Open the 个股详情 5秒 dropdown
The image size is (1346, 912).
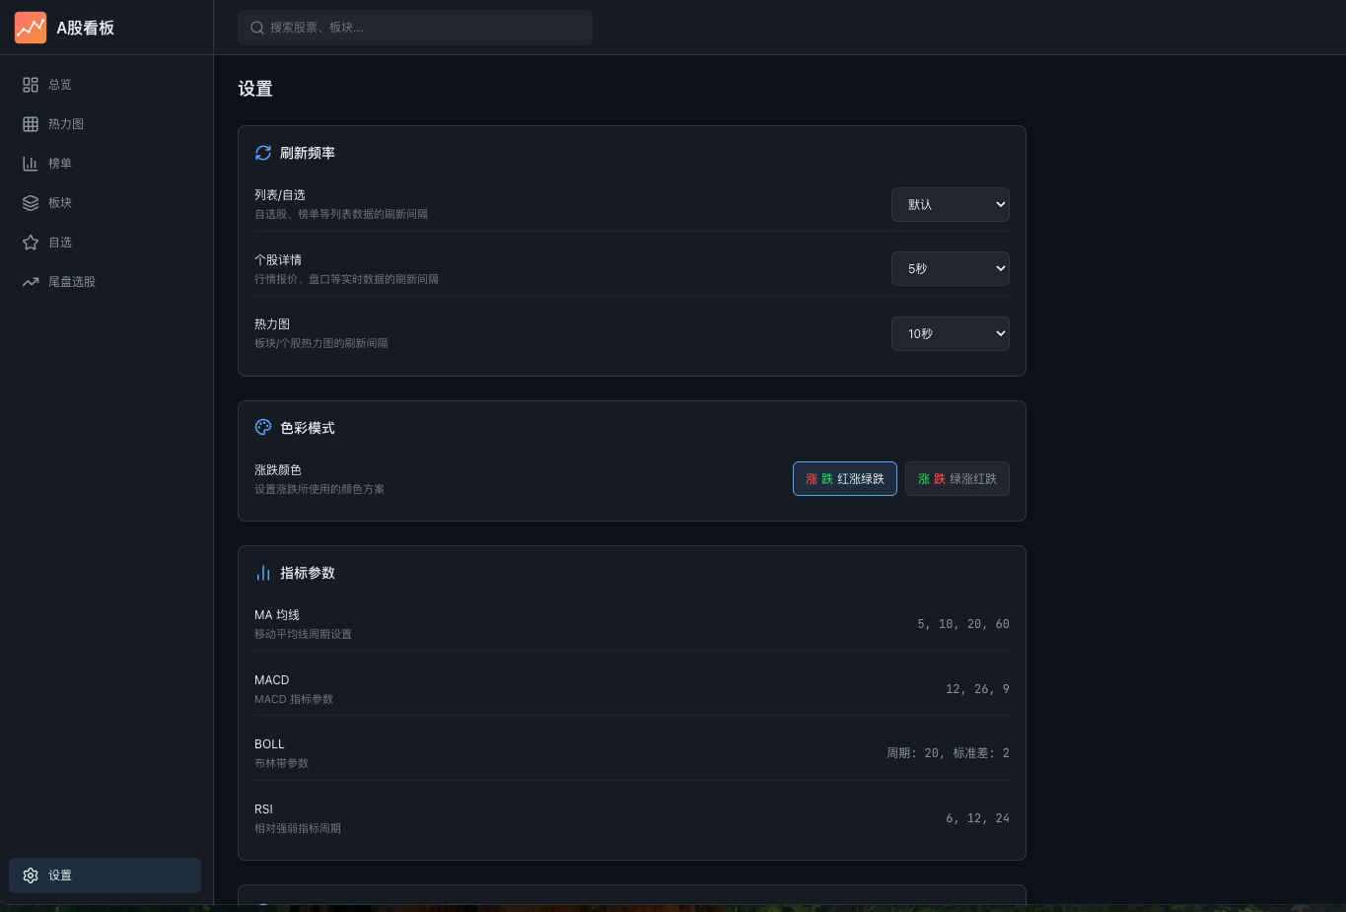click(x=950, y=268)
